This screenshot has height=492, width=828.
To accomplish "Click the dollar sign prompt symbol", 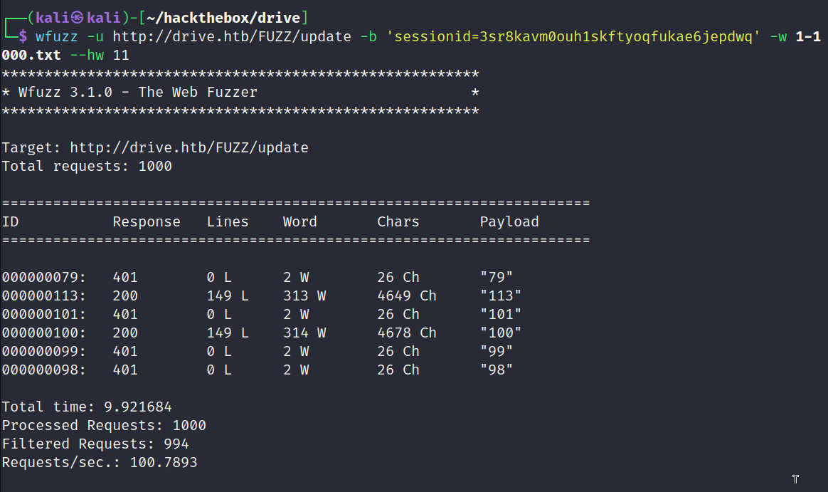I will pyautogui.click(x=23, y=36).
